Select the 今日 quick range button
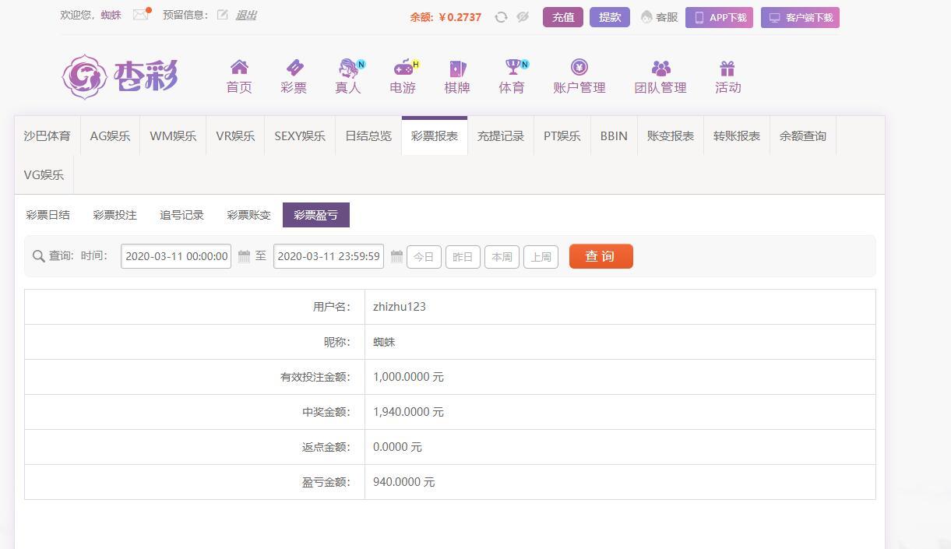Screen dimensions: 951x549 pos(424,257)
